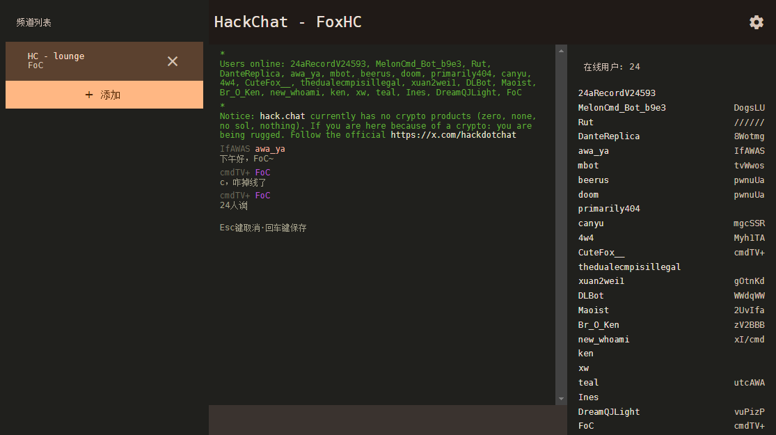Select user DanteReplica in online list

click(609, 136)
